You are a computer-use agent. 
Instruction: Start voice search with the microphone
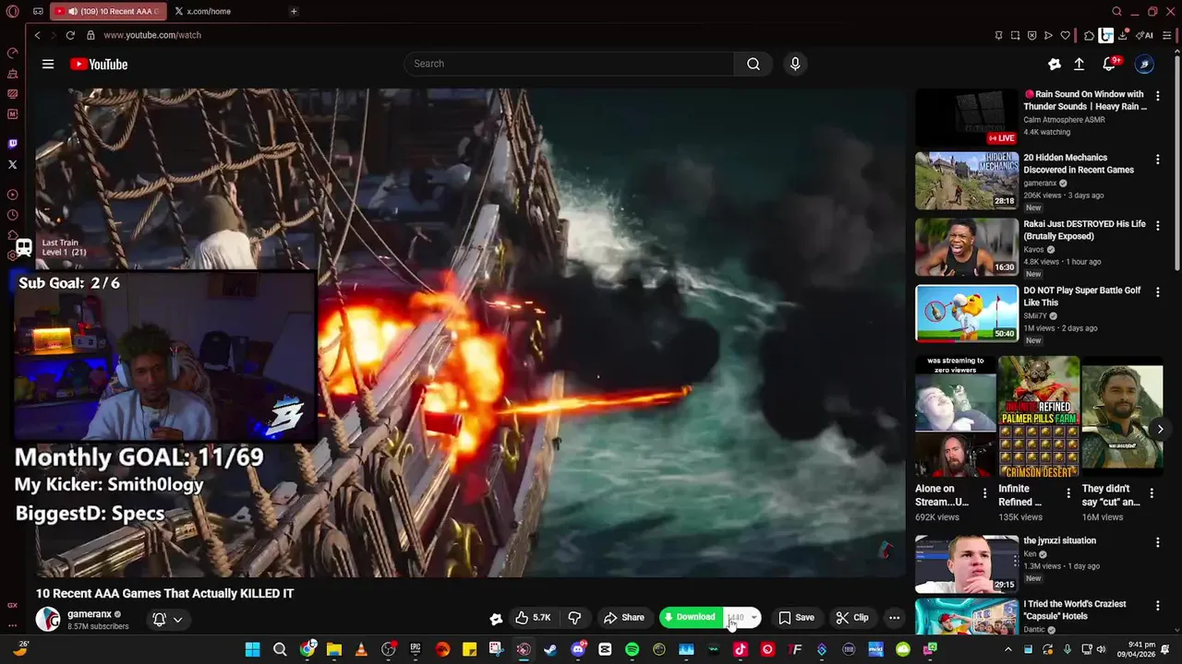point(795,64)
